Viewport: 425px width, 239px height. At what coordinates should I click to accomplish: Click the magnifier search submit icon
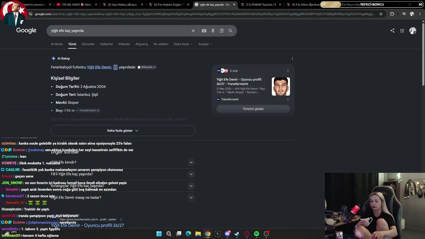230,31
